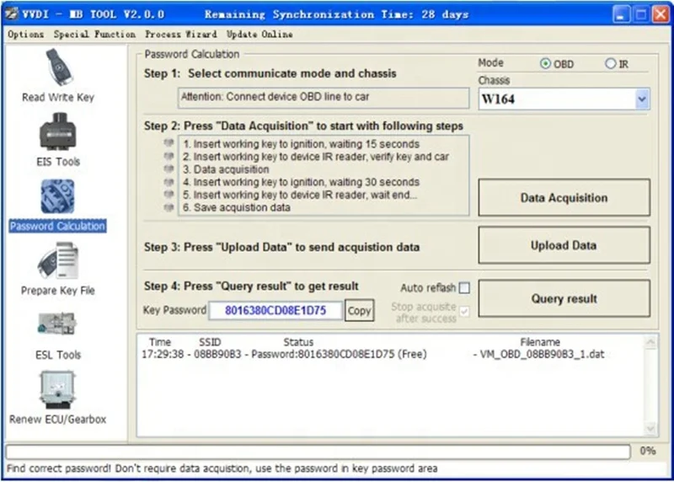Open the Read Write Key tool
674x482 pixels.
(x=57, y=69)
